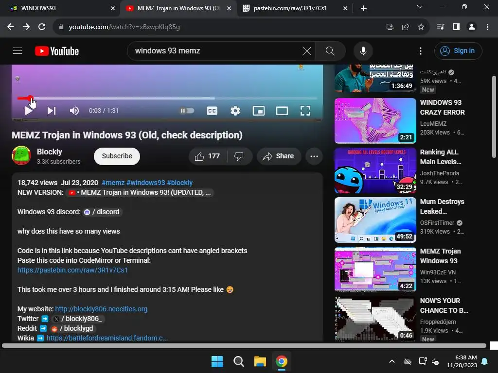Click the search magnifier button
This screenshot has width=498, height=373.
(x=330, y=51)
